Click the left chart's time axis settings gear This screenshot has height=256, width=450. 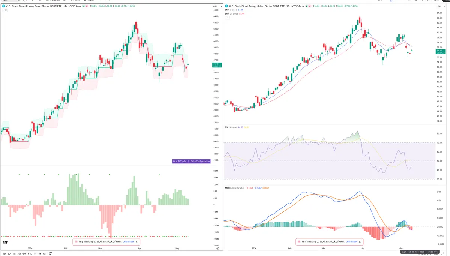click(x=217, y=248)
